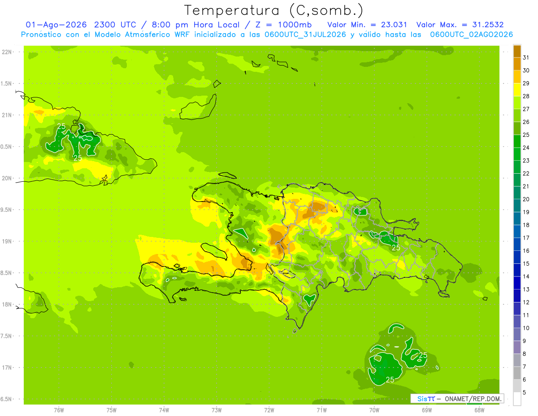
Task: Click the '71W' longitude axis label
Action: click(321, 410)
